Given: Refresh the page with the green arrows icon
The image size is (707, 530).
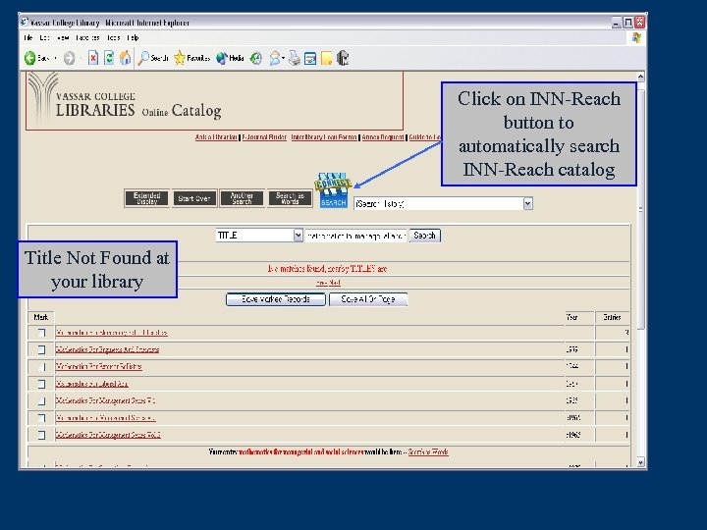Looking at the screenshot, I should point(109,58).
